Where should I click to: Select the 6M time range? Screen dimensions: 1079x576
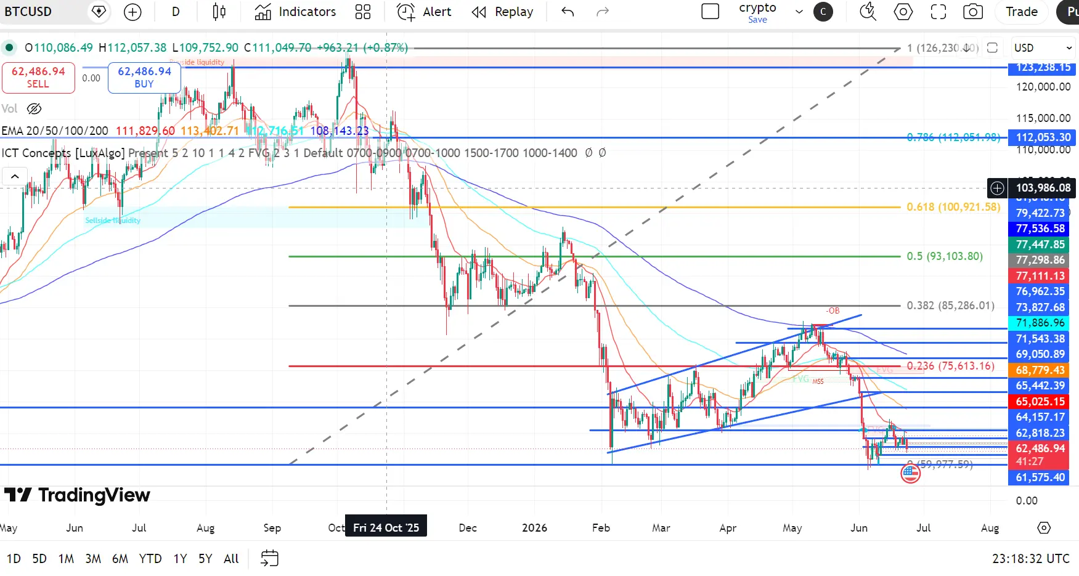coord(120,559)
